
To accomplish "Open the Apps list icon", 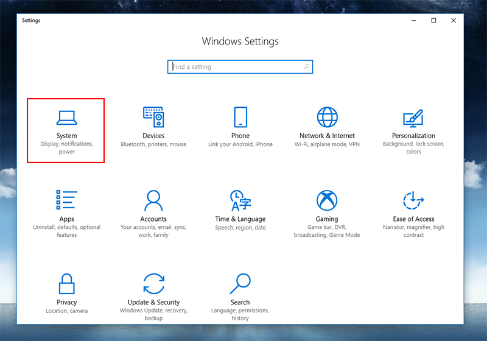I will coord(66,200).
